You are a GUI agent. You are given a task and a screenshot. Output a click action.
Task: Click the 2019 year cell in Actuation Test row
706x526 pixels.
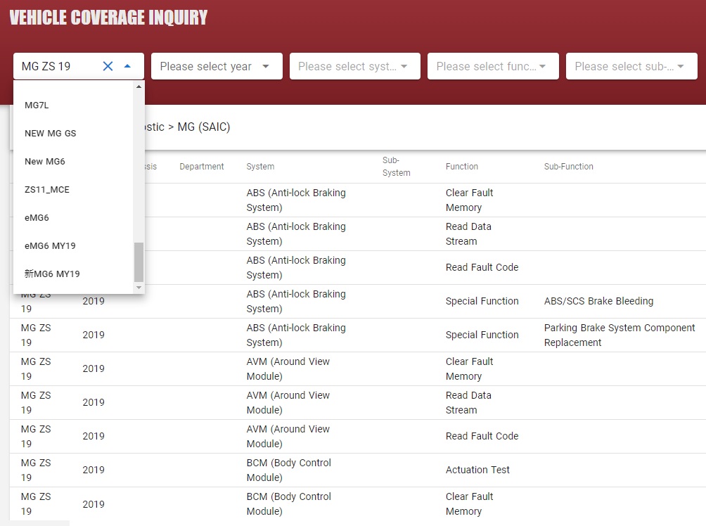pyautogui.click(x=94, y=470)
